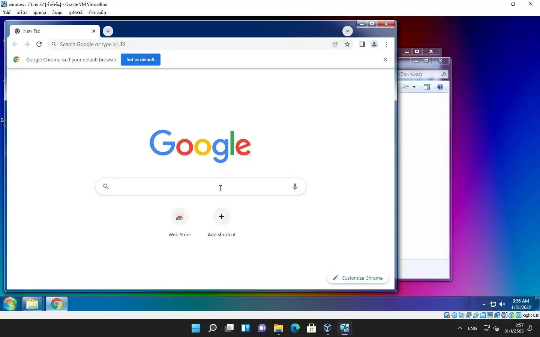Select the New Tab tab
Image resolution: width=540 pixels, height=337 pixels.
54,31
